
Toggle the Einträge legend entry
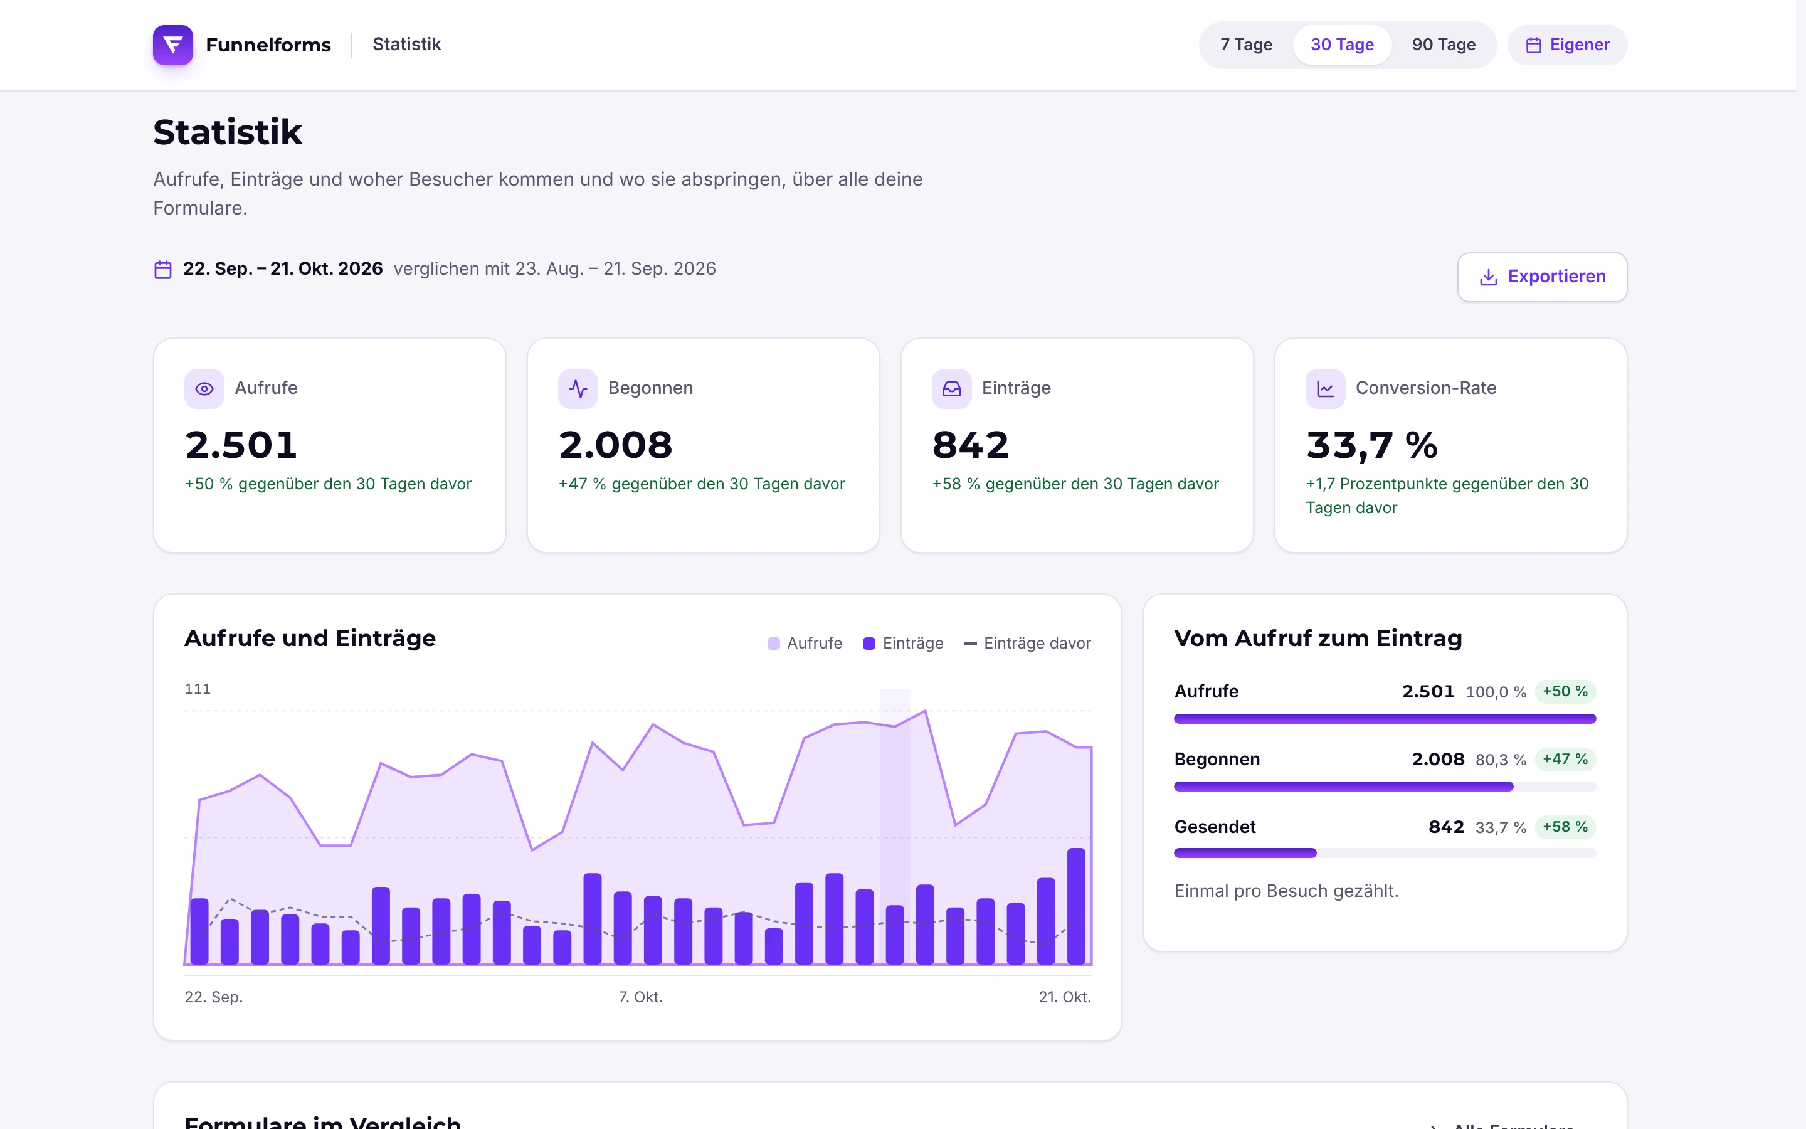pos(903,643)
